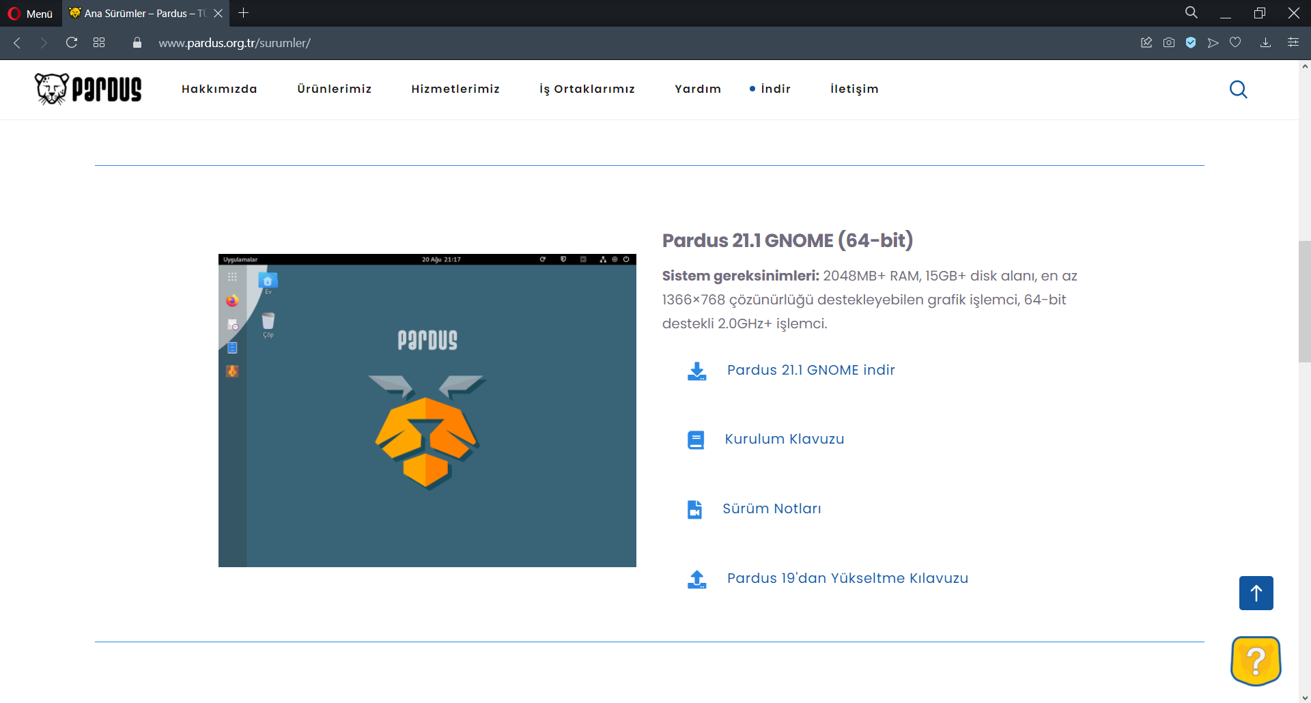Open the share page icon in the address bar
The image size is (1311, 703).
click(x=1146, y=42)
